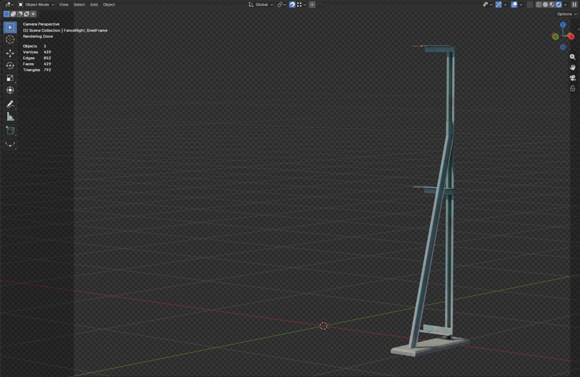Toggle snapping magnet on or off

point(292,5)
